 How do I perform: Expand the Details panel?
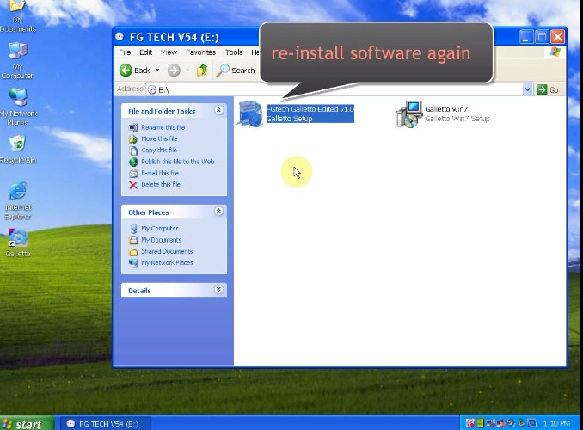[218, 290]
